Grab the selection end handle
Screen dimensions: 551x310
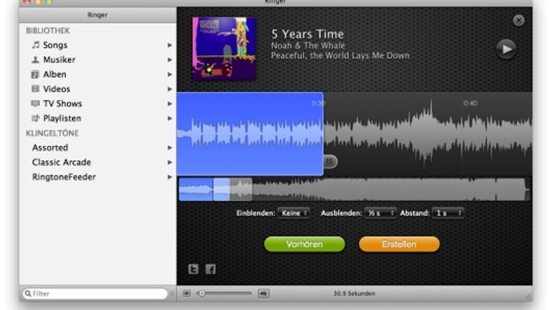(329, 161)
